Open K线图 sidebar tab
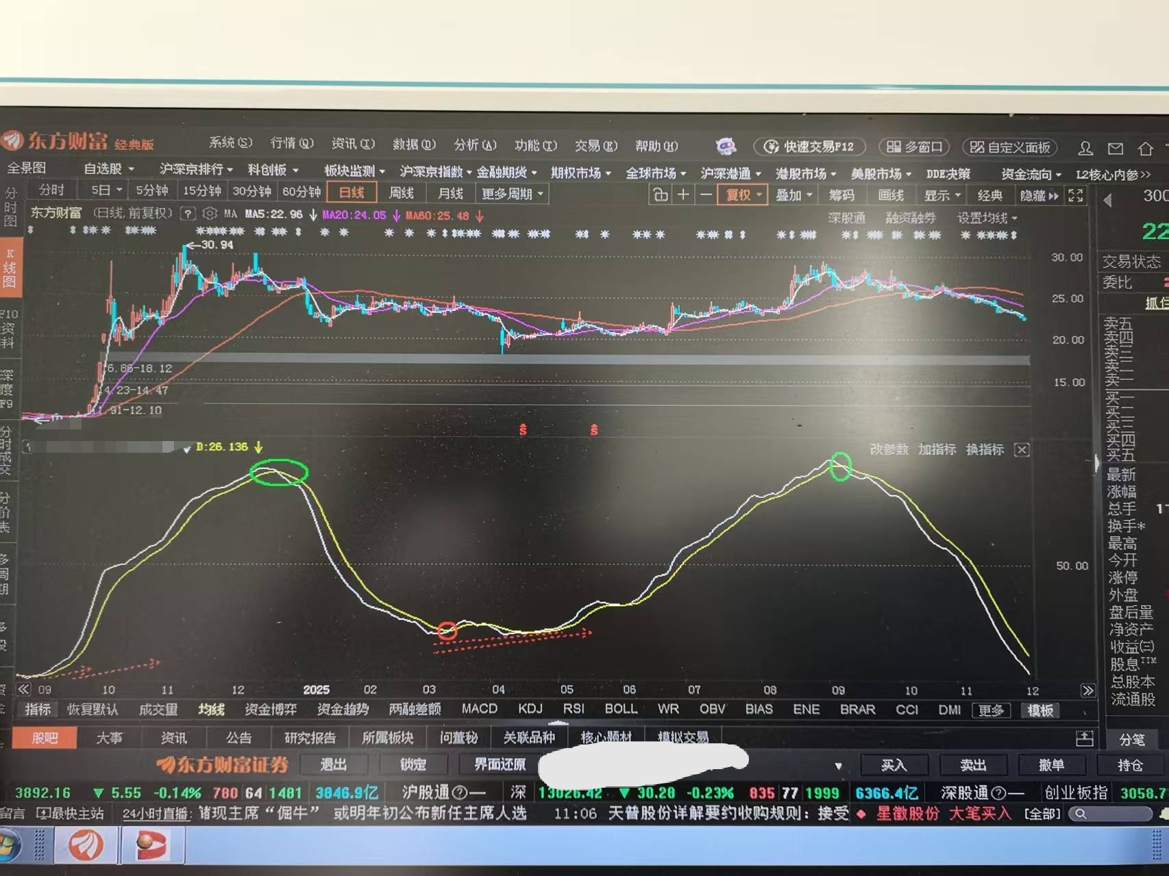1169x876 pixels. (10, 268)
